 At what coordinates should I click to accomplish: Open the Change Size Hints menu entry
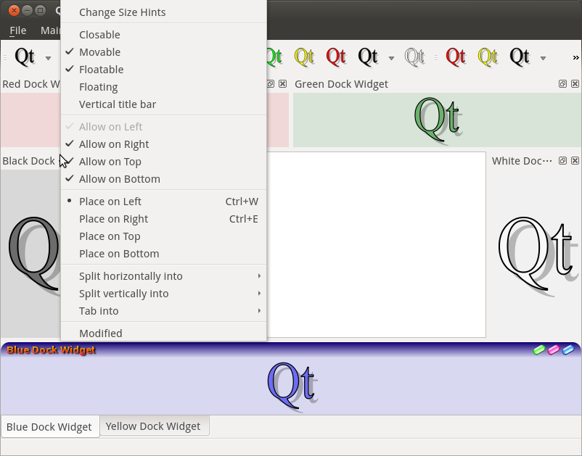coord(164,12)
